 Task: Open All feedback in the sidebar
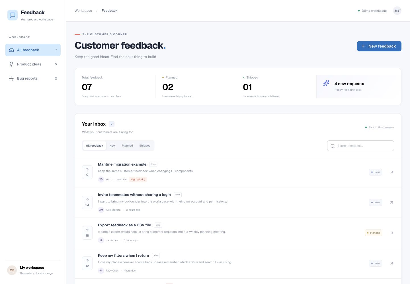coord(33,50)
